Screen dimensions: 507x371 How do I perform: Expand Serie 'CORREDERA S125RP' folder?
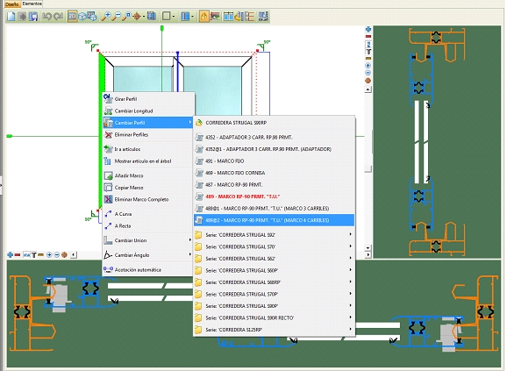point(275,330)
